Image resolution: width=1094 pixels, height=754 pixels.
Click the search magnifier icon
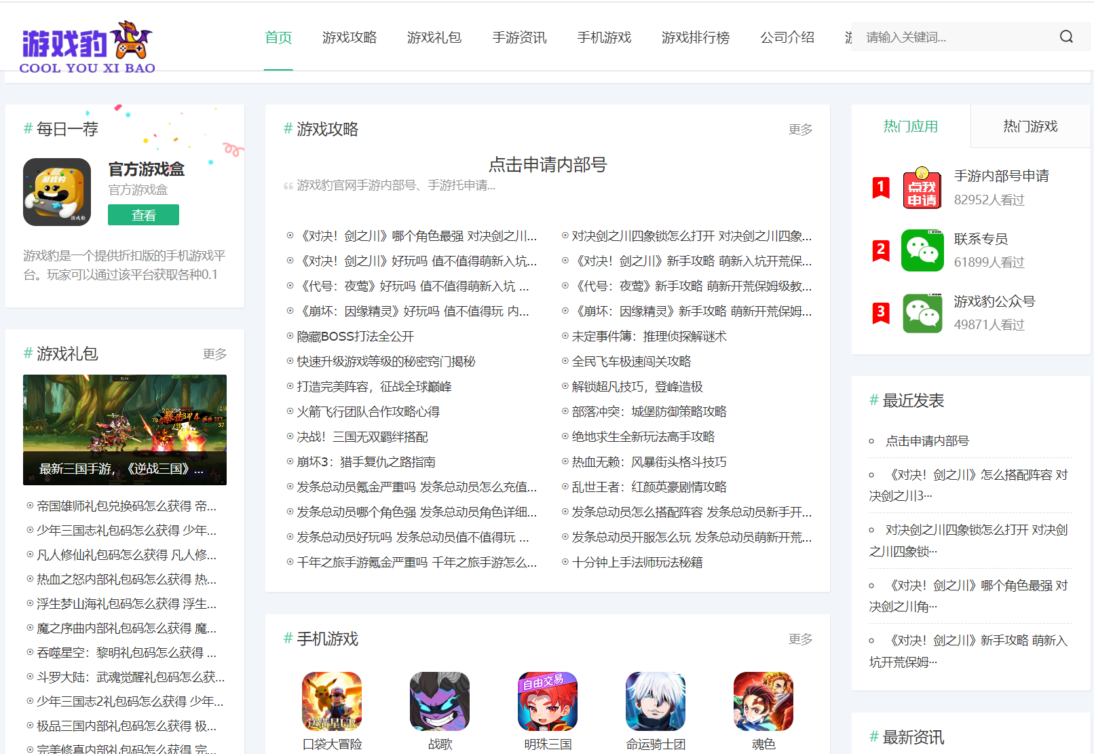tap(1065, 37)
